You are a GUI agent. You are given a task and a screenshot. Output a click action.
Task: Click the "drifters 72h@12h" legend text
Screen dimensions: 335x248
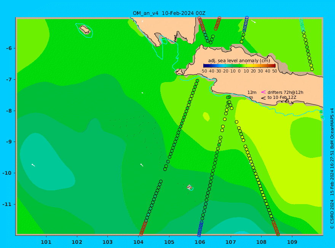pos(286,92)
